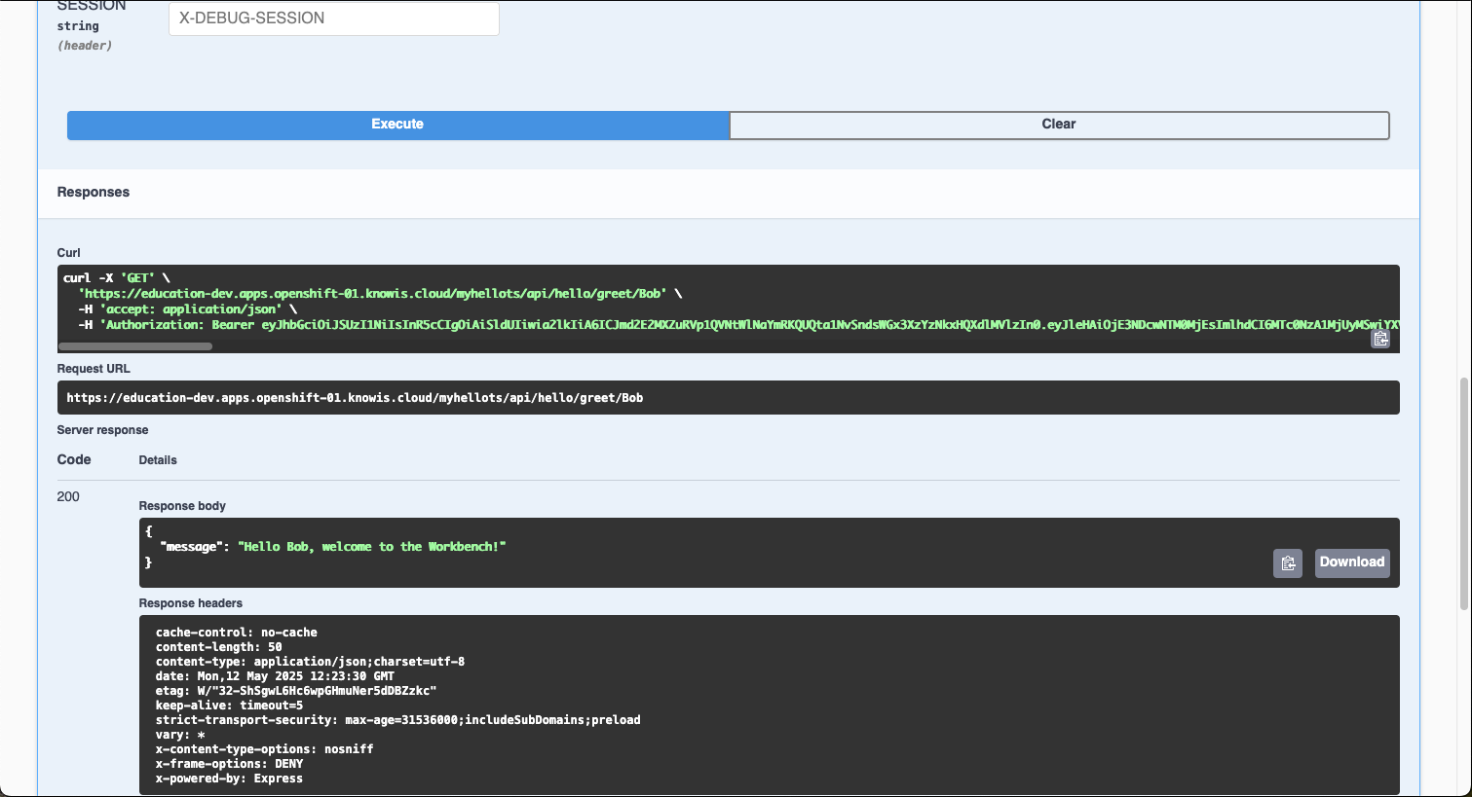Copy the response body to clipboard
The height and width of the screenshot is (797, 1472).
click(x=1287, y=562)
